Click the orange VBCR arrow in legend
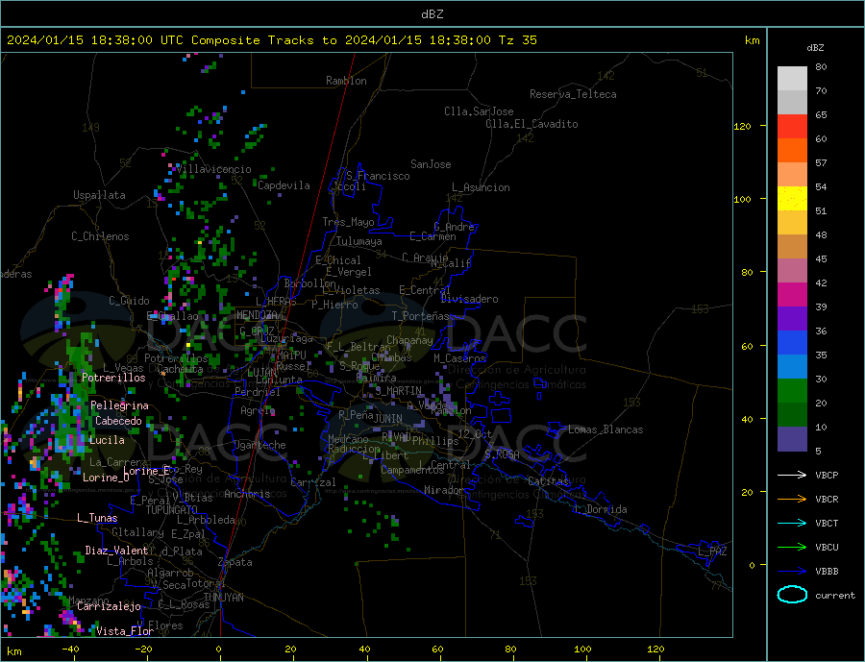Image resolution: width=865 pixels, height=662 pixels. (x=792, y=499)
